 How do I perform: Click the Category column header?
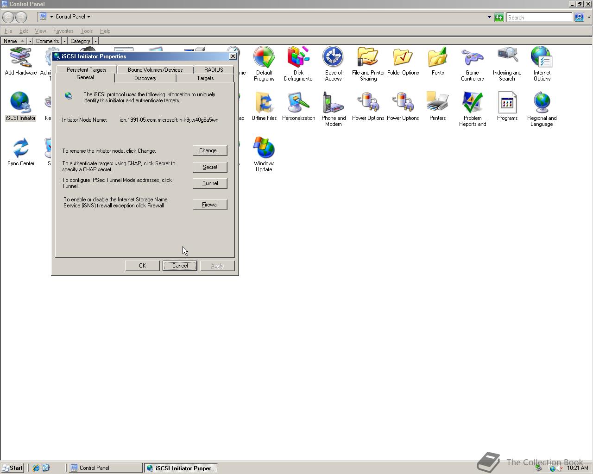click(80, 41)
